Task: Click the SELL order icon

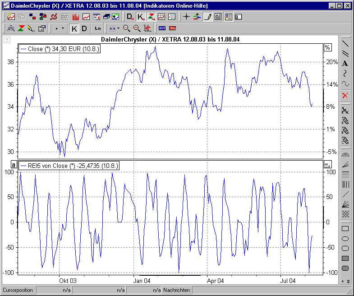Action: [173, 28]
